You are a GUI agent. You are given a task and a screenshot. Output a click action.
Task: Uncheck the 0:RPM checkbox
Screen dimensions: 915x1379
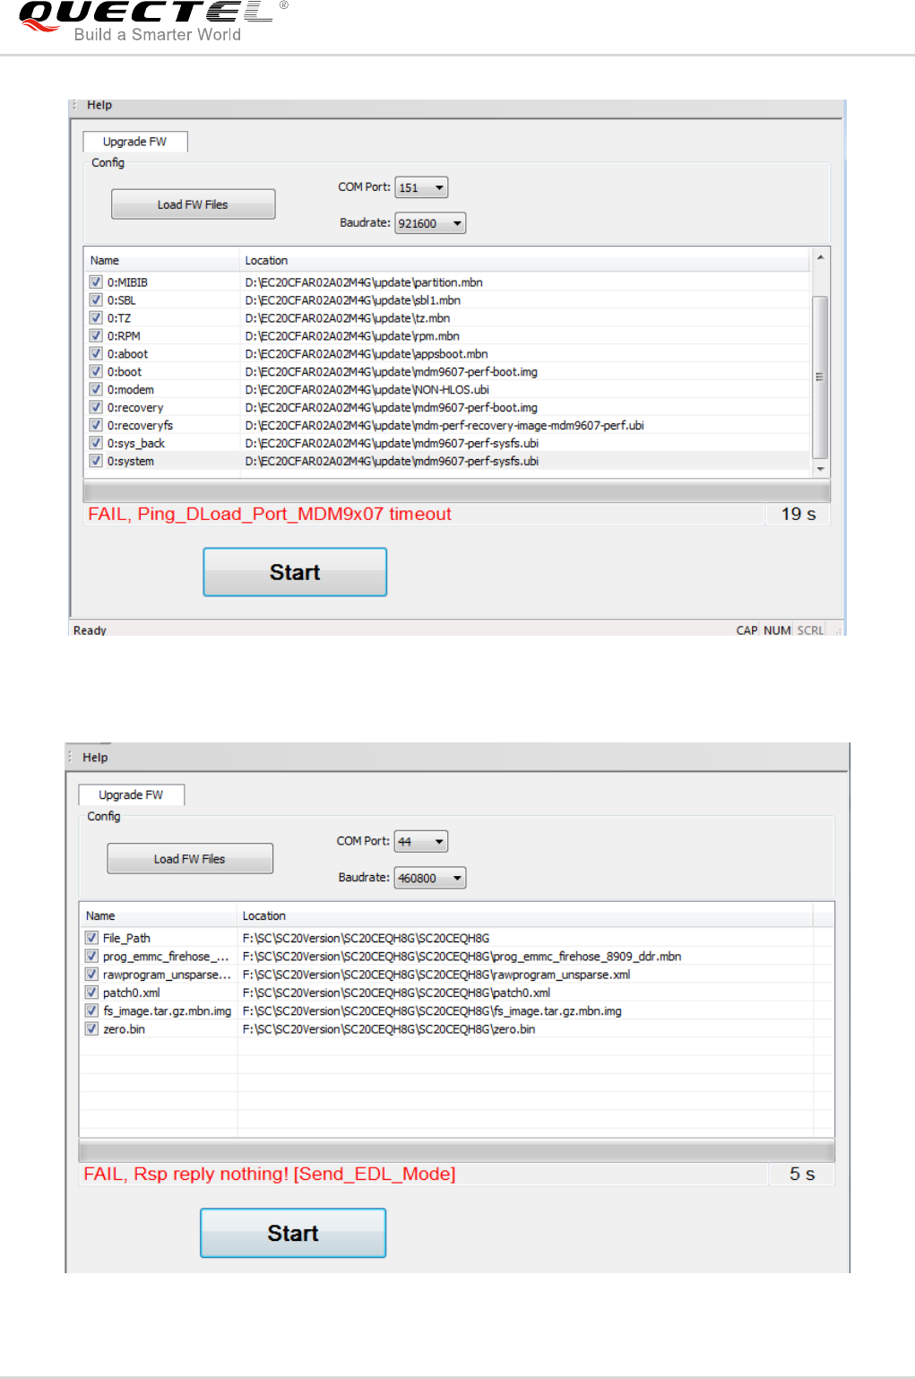click(96, 335)
